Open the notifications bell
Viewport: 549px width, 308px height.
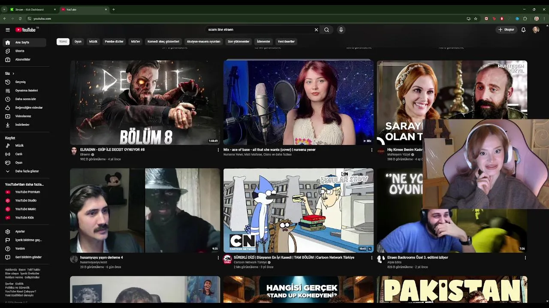(x=523, y=30)
